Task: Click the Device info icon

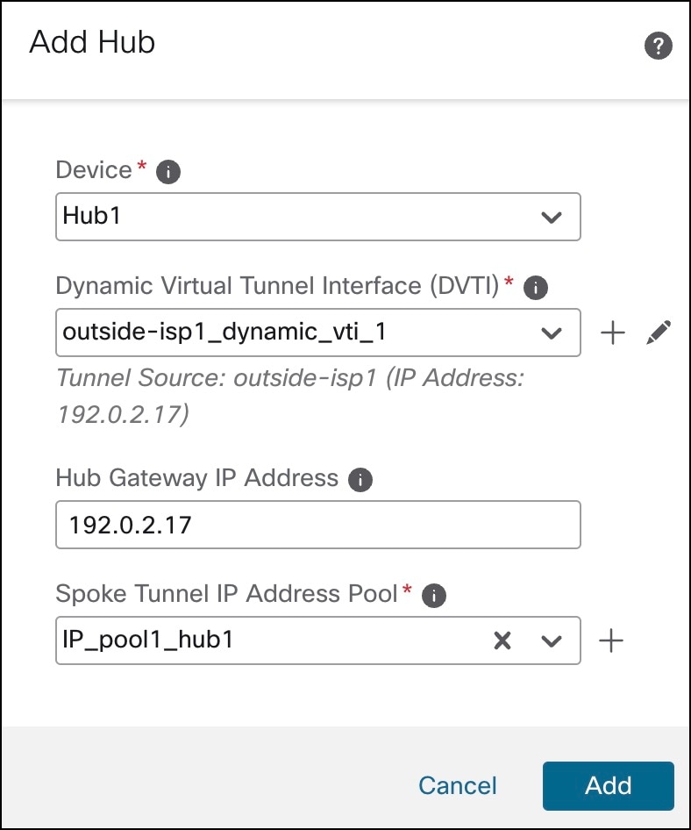Action: pos(165,170)
